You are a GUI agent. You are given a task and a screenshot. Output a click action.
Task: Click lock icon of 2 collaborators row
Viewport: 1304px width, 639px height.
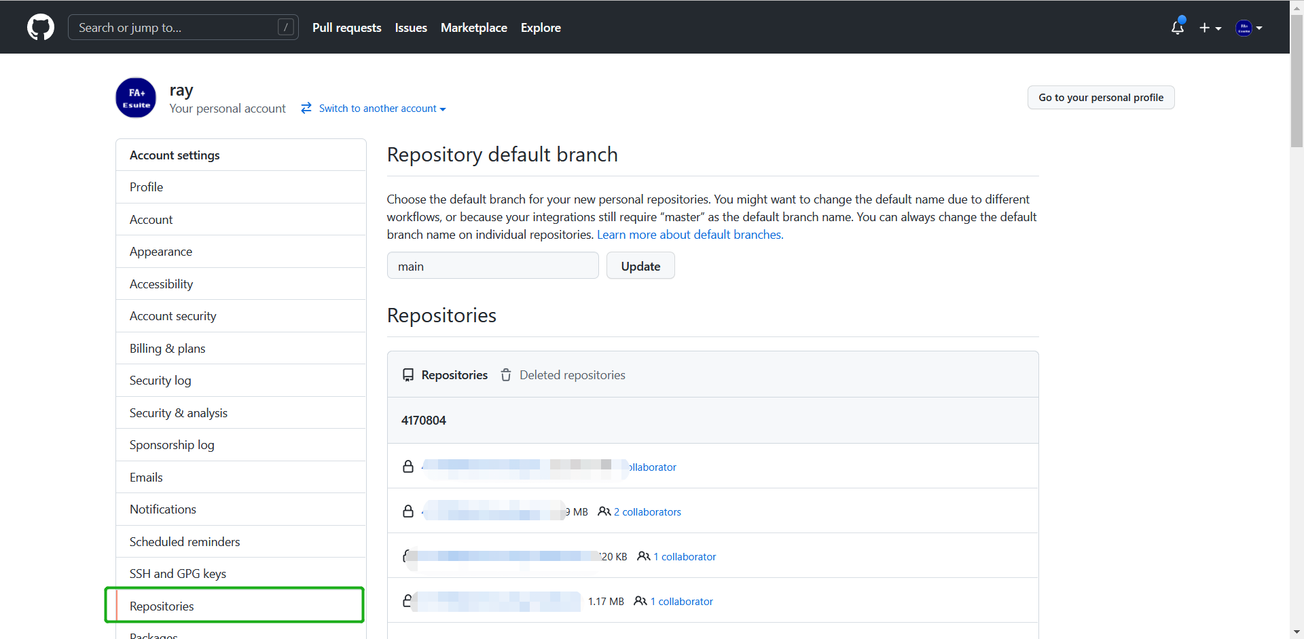click(408, 511)
